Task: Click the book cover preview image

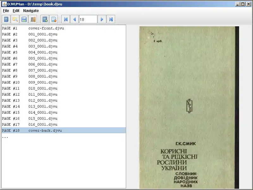Action: (189, 108)
